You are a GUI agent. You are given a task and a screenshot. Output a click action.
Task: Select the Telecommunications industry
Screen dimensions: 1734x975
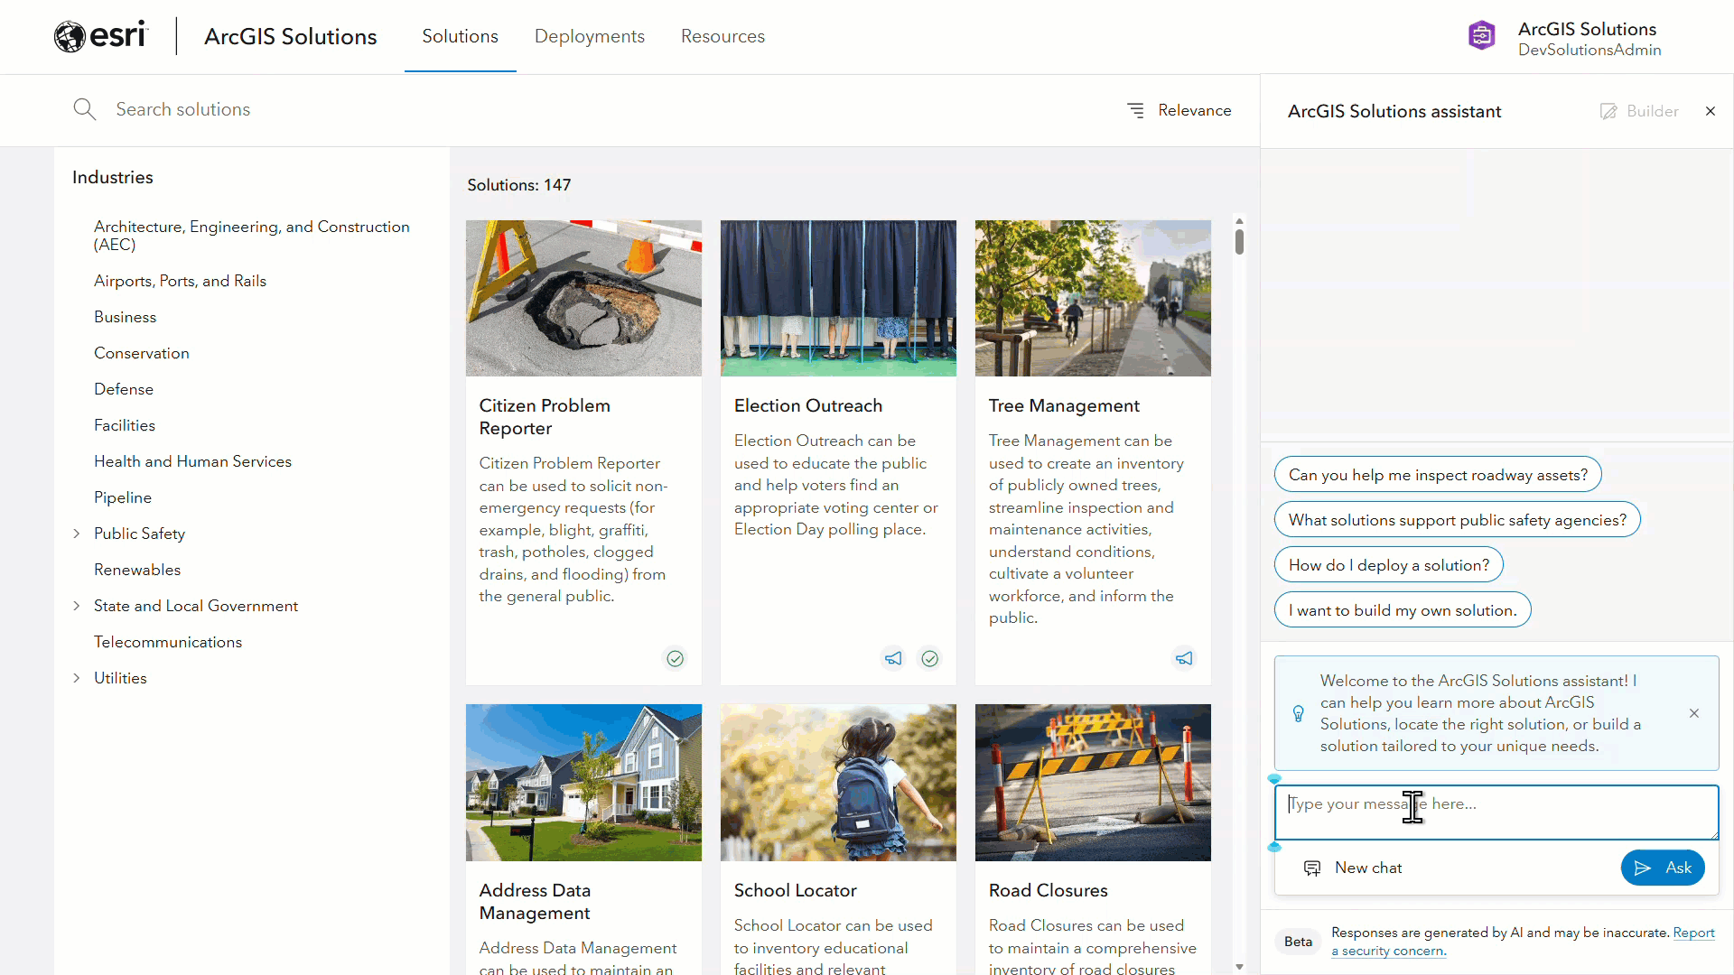[x=168, y=642]
